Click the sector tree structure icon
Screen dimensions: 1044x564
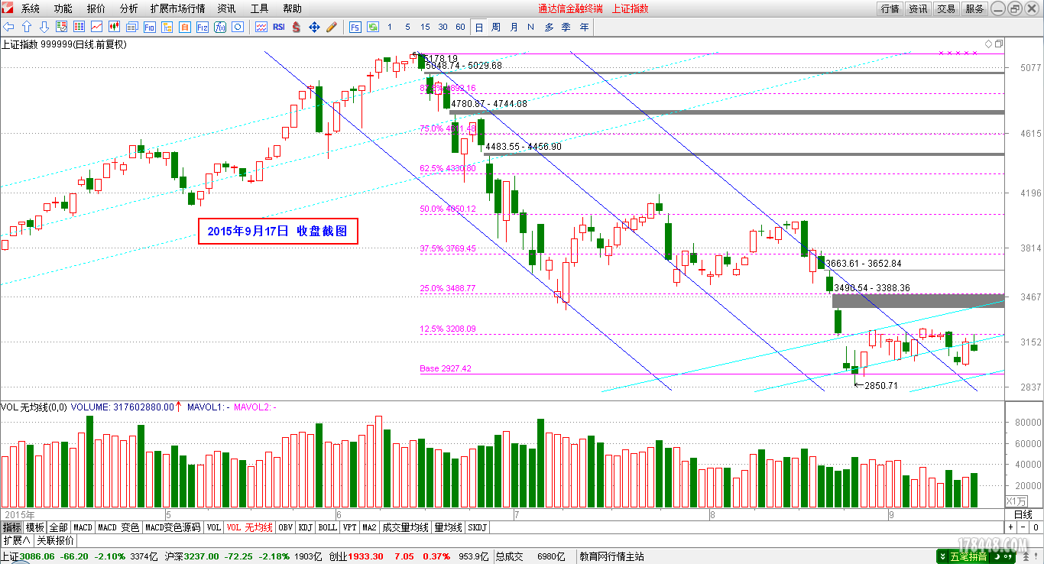pos(167,27)
